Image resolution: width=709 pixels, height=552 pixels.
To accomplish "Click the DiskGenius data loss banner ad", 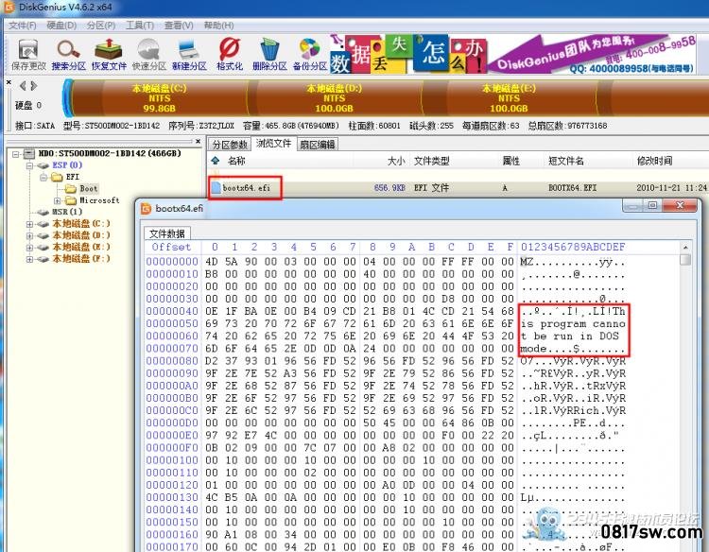I will click(x=512, y=54).
